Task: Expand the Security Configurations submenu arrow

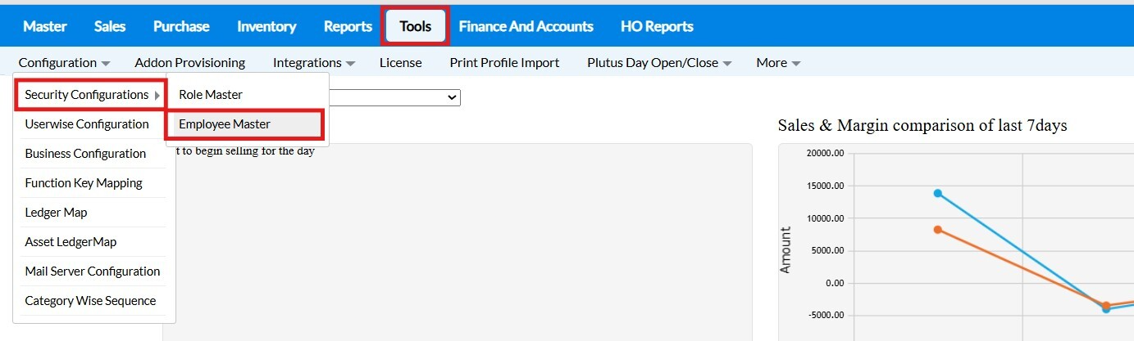Action: coord(157,95)
